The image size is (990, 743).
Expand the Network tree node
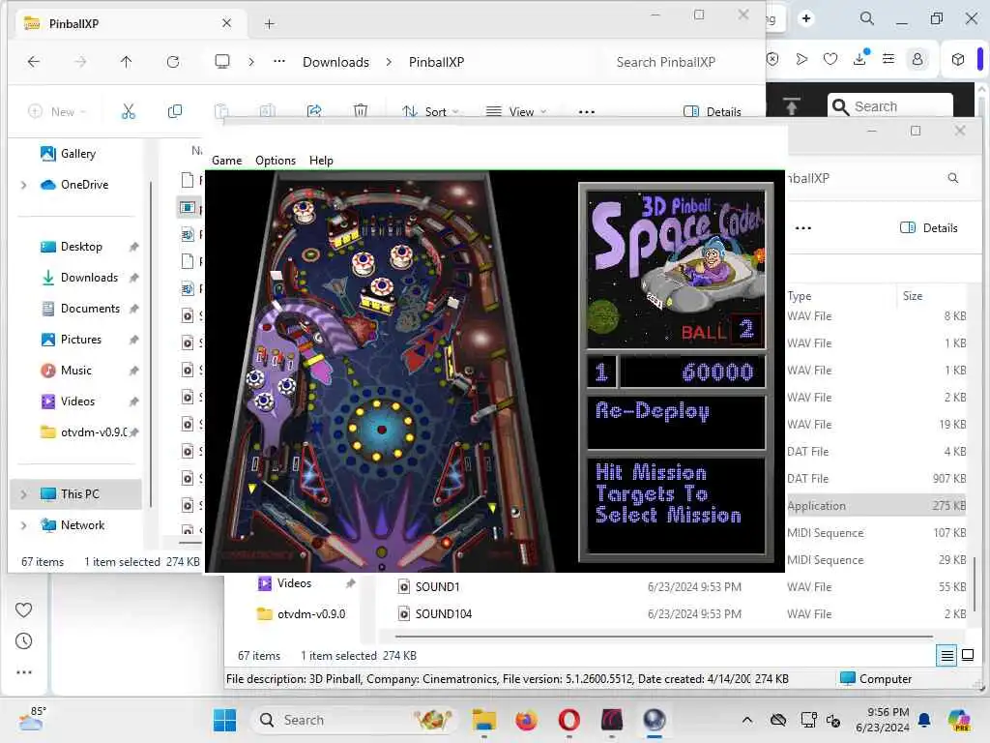pos(24,525)
